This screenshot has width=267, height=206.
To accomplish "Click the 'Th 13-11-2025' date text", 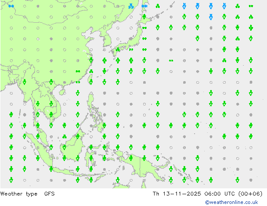I will [177, 193].
